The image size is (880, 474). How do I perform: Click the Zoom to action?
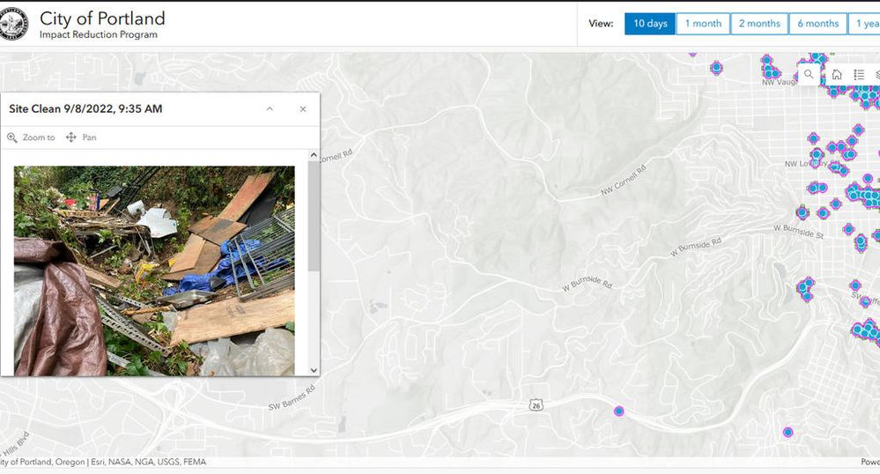coord(31,137)
